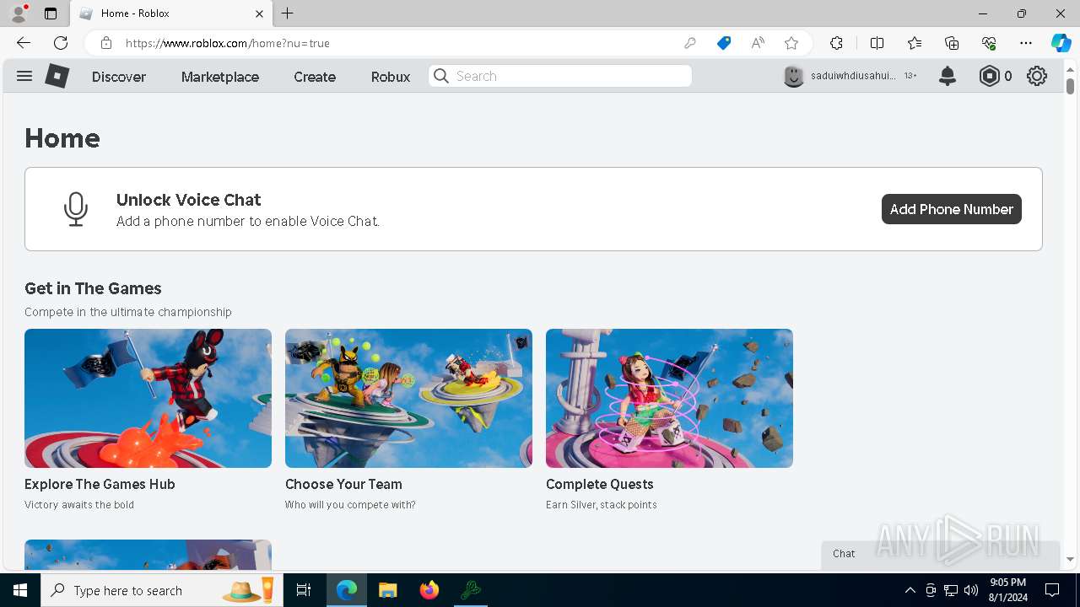Screen dimensions: 1080x607
Task: Launch Firefox from the taskbar
Action: tap(429, 590)
